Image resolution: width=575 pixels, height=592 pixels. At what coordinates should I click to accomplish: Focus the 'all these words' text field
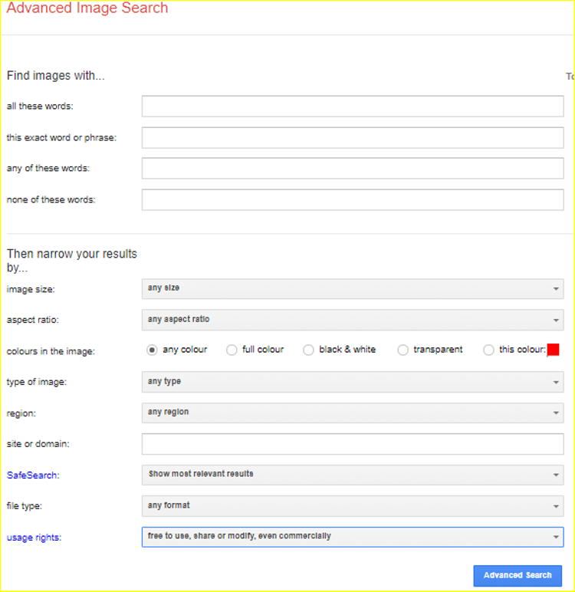click(353, 107)
